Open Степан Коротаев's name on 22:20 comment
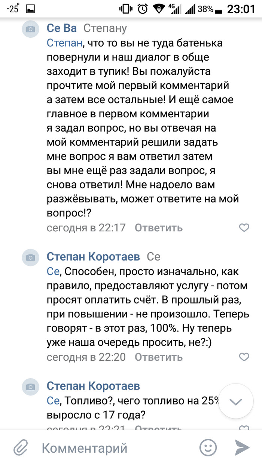 point(93,257)
